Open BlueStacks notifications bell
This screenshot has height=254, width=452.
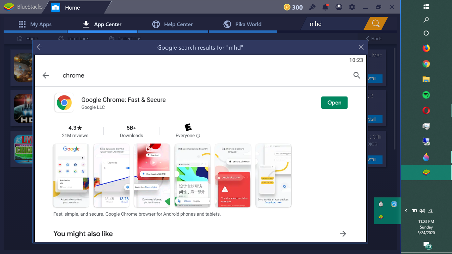(x=326, y=7)
